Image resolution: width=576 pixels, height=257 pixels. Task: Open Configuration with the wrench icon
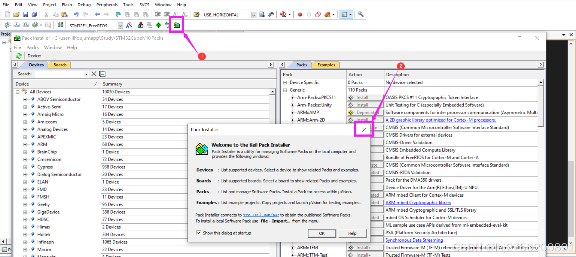(361, 14)
